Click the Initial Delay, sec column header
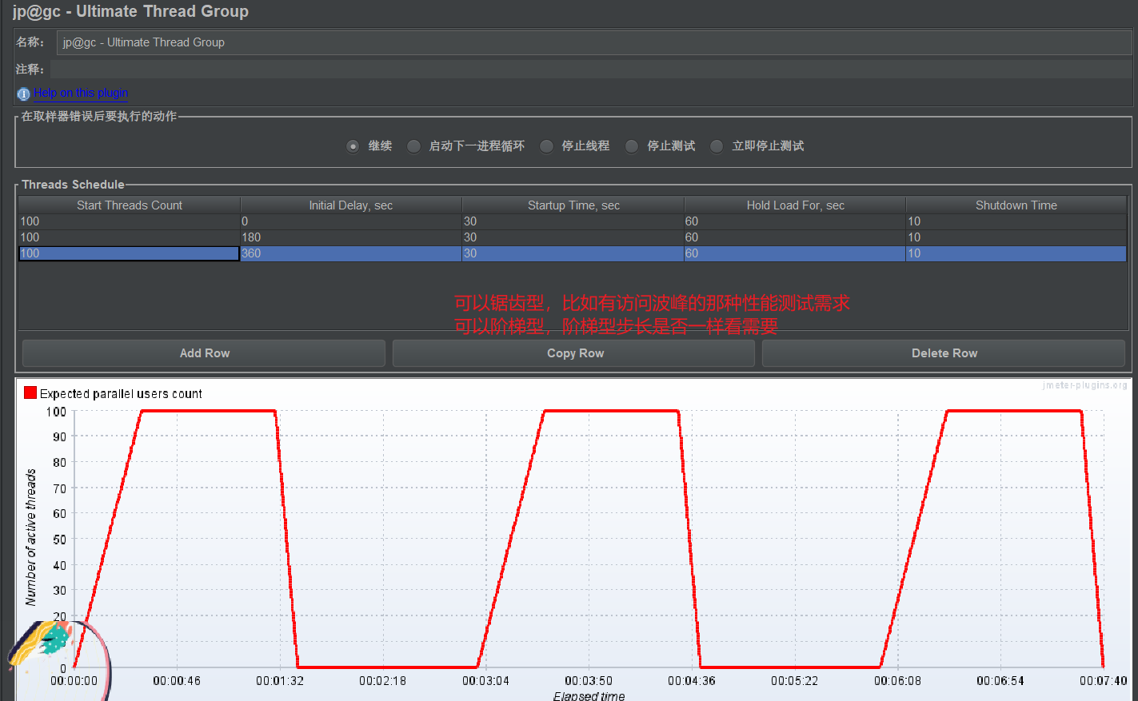 [351, 205]
